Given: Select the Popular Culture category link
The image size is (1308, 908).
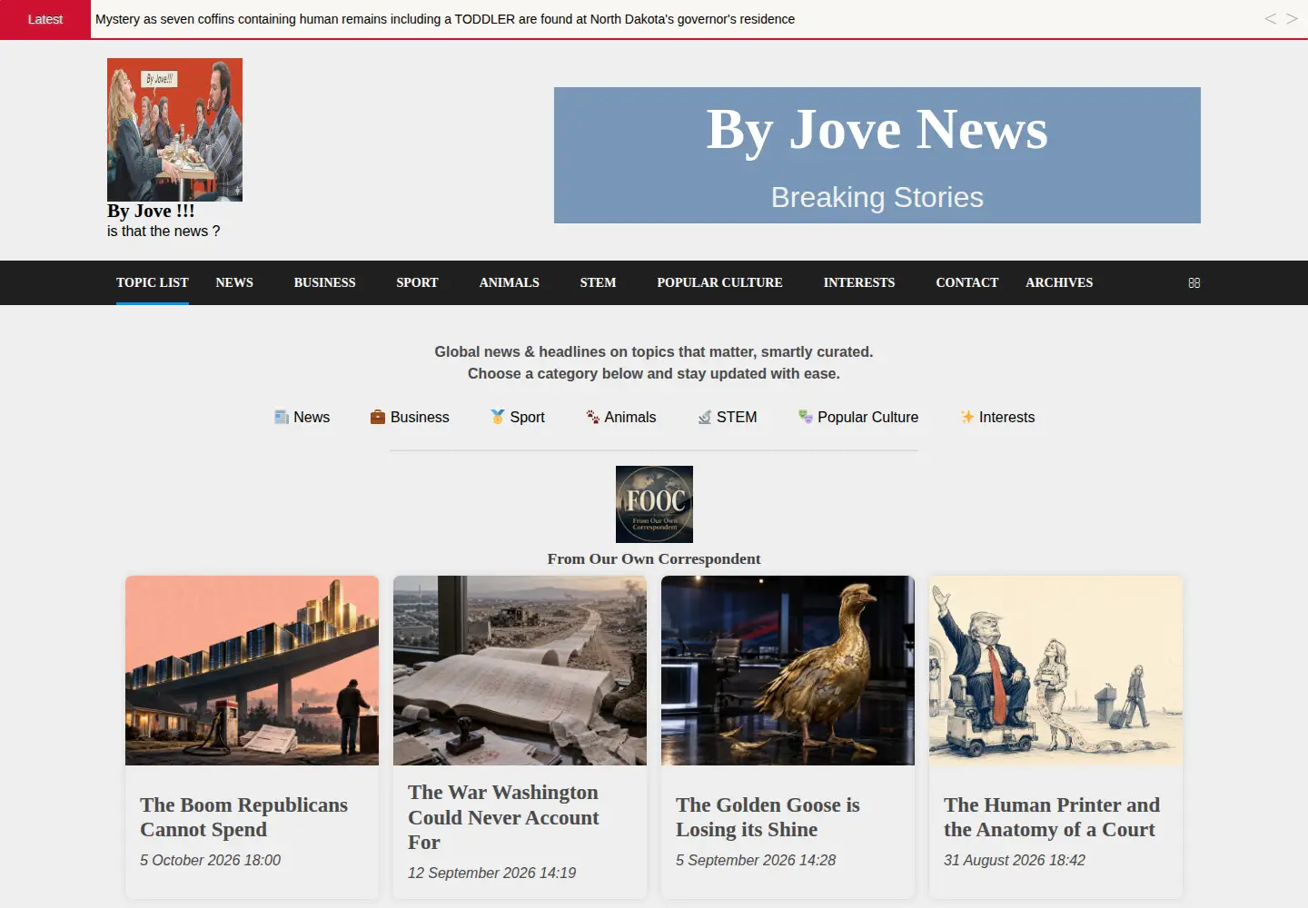Looking at the screenshot, I should click(x=867, y=417).
